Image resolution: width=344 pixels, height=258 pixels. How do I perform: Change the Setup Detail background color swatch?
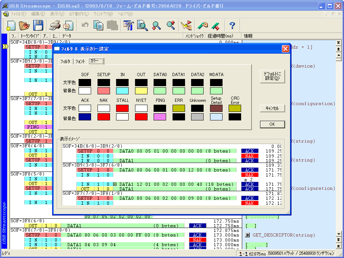pyautogui.click(x=216, y=117)
